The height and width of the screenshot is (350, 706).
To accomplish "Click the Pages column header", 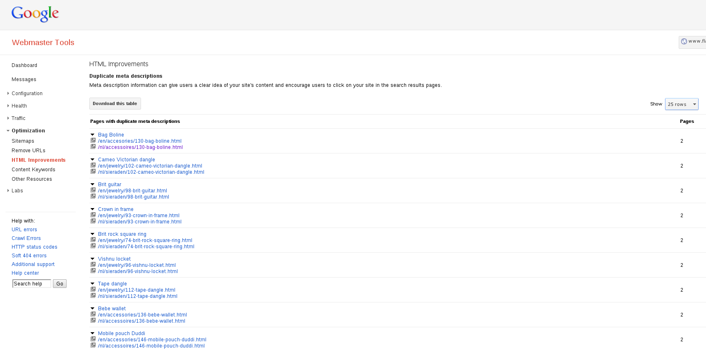I will [687, 121].
